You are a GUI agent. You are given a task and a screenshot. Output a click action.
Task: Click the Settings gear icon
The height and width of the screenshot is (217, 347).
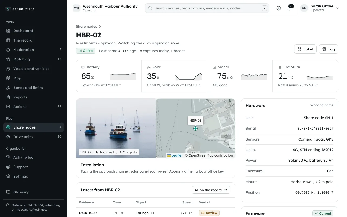[8, 176]
